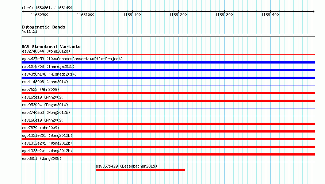Click the Cytogenetic Bands track heading
This screenshot has width=325, height=184.
[43, 27]
